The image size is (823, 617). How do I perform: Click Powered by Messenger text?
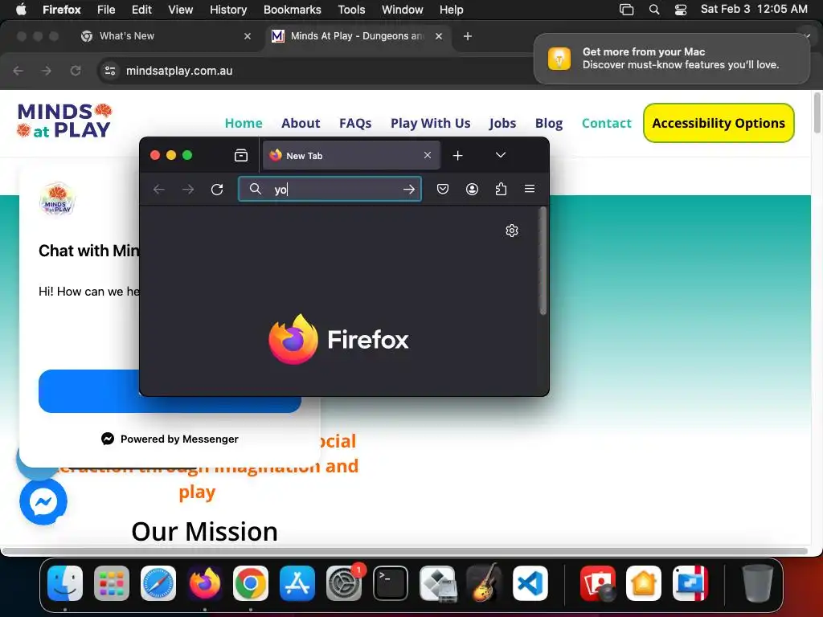(x=179, y=439)
